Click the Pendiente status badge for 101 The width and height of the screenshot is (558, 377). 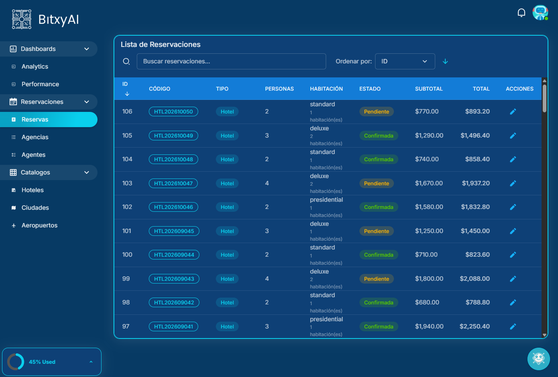[x=376, y=231]
